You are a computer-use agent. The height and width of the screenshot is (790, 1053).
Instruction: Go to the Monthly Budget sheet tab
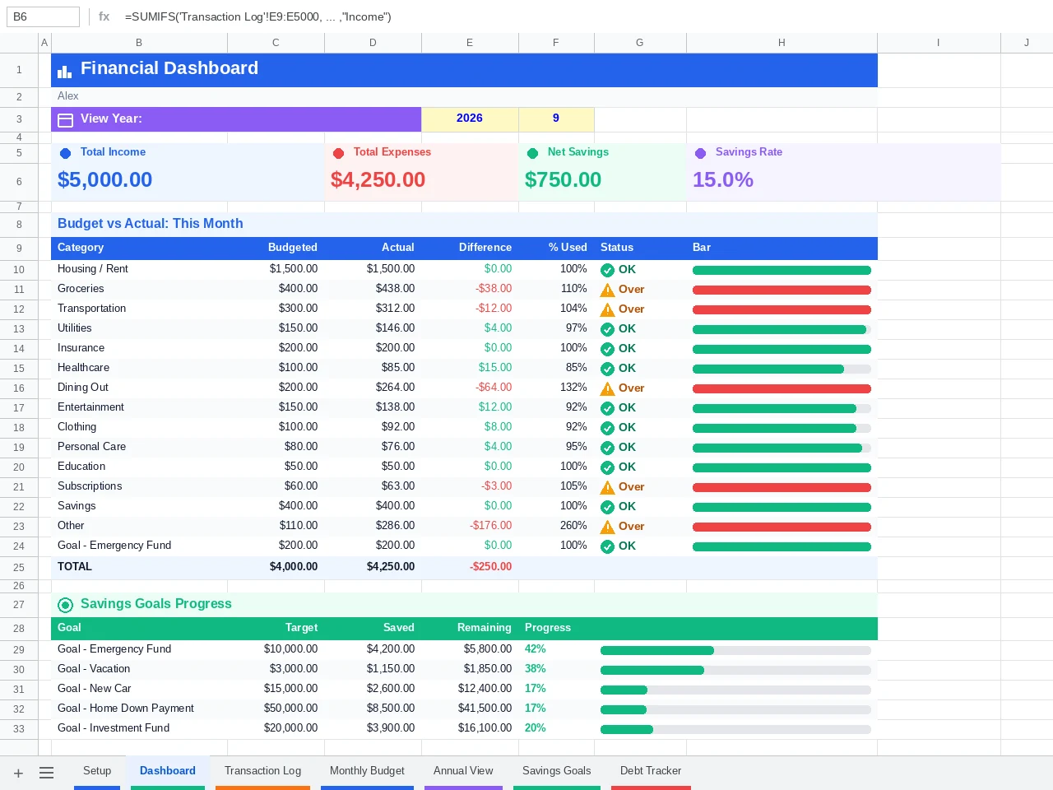367,771
